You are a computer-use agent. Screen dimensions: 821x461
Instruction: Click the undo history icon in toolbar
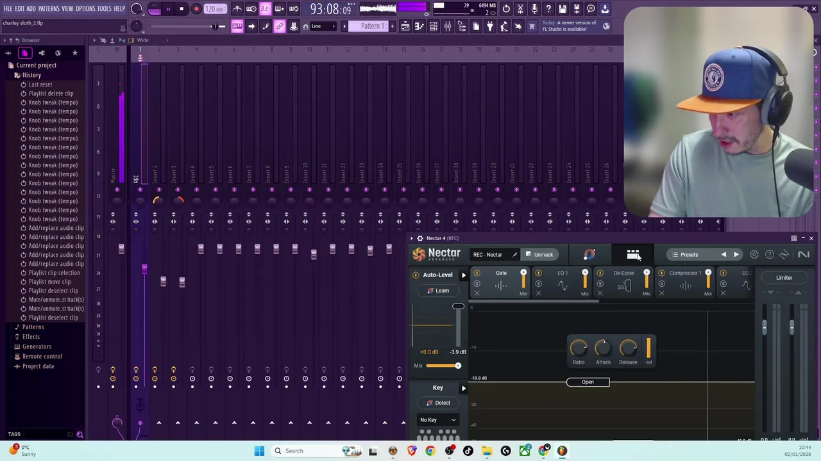coord(506,9)
